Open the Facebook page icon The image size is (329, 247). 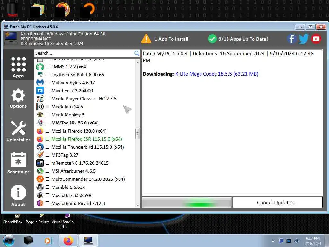tap(292, 39)
